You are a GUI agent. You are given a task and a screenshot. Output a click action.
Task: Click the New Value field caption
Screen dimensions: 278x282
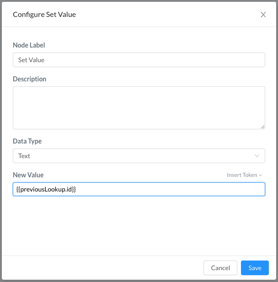tap(28, 175)
